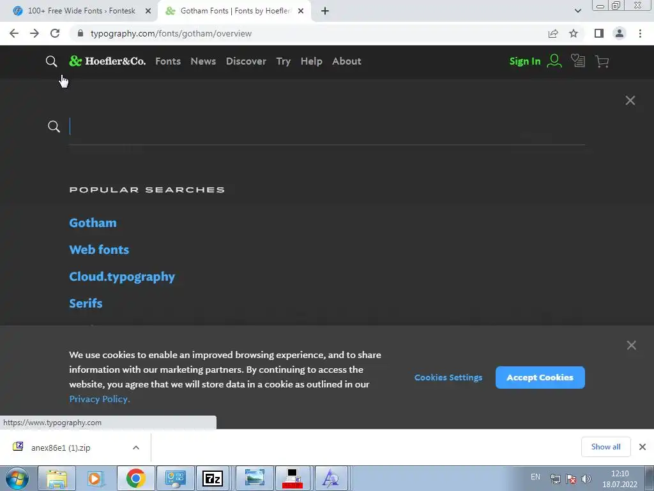Open the font viewer taskbar icon

point(331,478)
